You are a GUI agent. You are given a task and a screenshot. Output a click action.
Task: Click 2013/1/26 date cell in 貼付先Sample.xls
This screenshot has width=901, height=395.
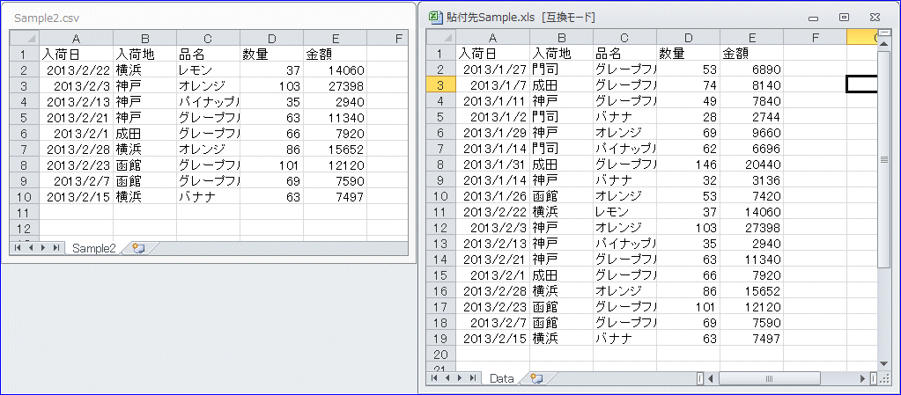(492, 196)
